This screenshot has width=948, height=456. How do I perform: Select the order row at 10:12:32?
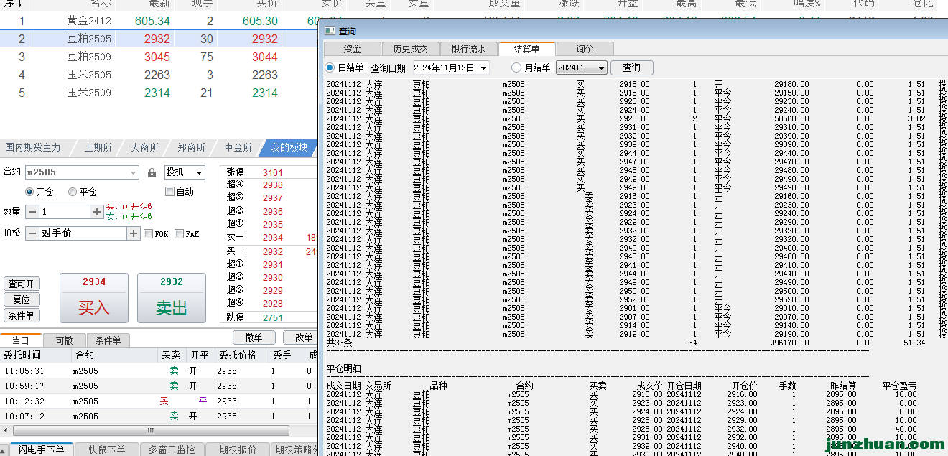click(x=159, y=401)
